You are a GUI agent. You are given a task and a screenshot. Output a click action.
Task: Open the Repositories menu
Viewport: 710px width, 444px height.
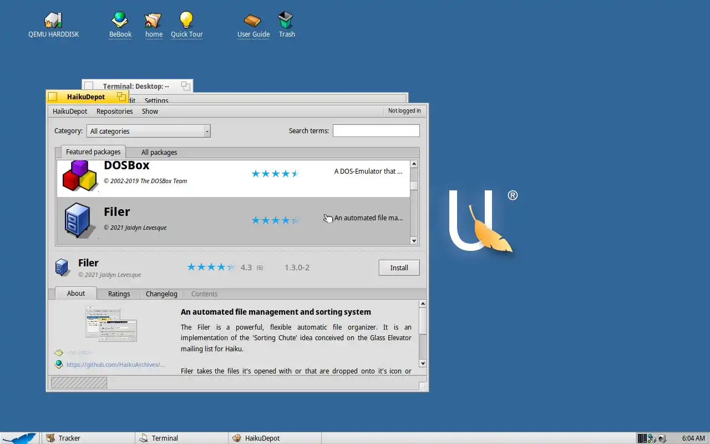114,111
